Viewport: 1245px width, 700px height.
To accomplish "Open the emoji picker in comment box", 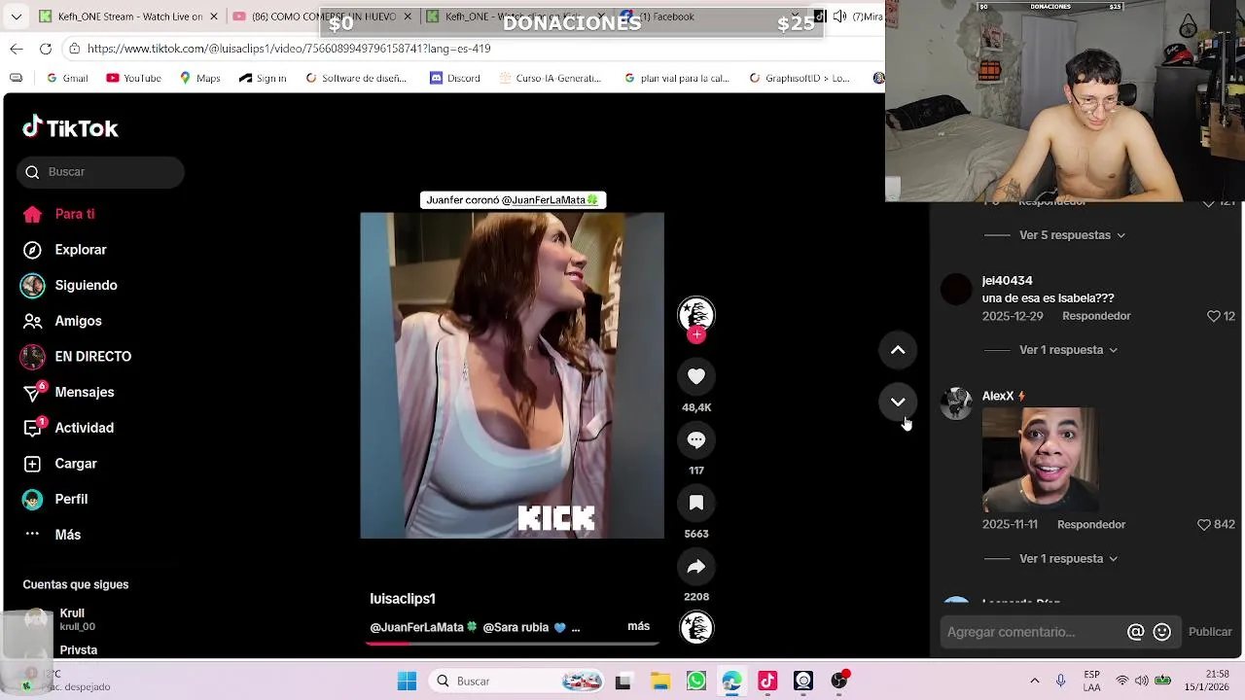I will tap(1161, 632).
